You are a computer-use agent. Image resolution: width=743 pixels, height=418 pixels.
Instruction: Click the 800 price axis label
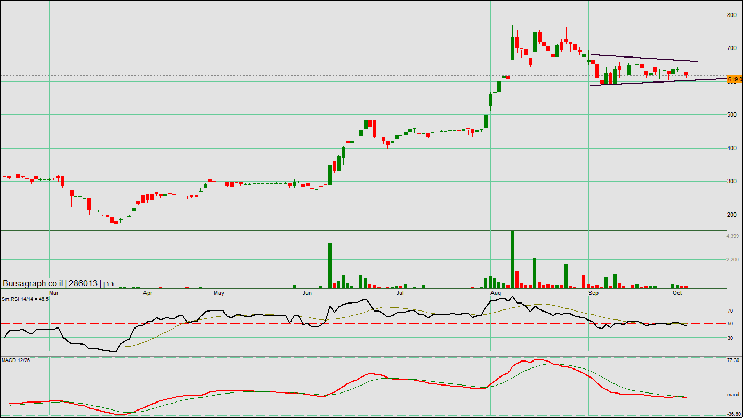[x=732, y=15]
